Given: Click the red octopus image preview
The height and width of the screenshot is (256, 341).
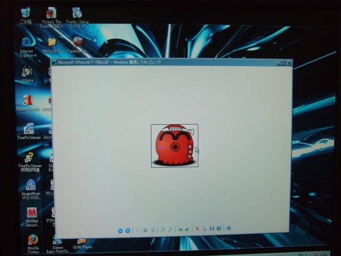Looking at the screenshot, I should 174,146.
